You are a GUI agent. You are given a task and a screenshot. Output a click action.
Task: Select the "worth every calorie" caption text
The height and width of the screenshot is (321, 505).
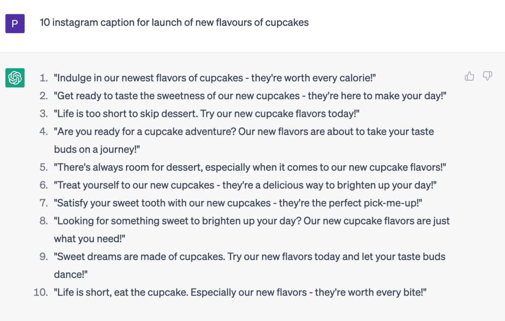point(216,78)
